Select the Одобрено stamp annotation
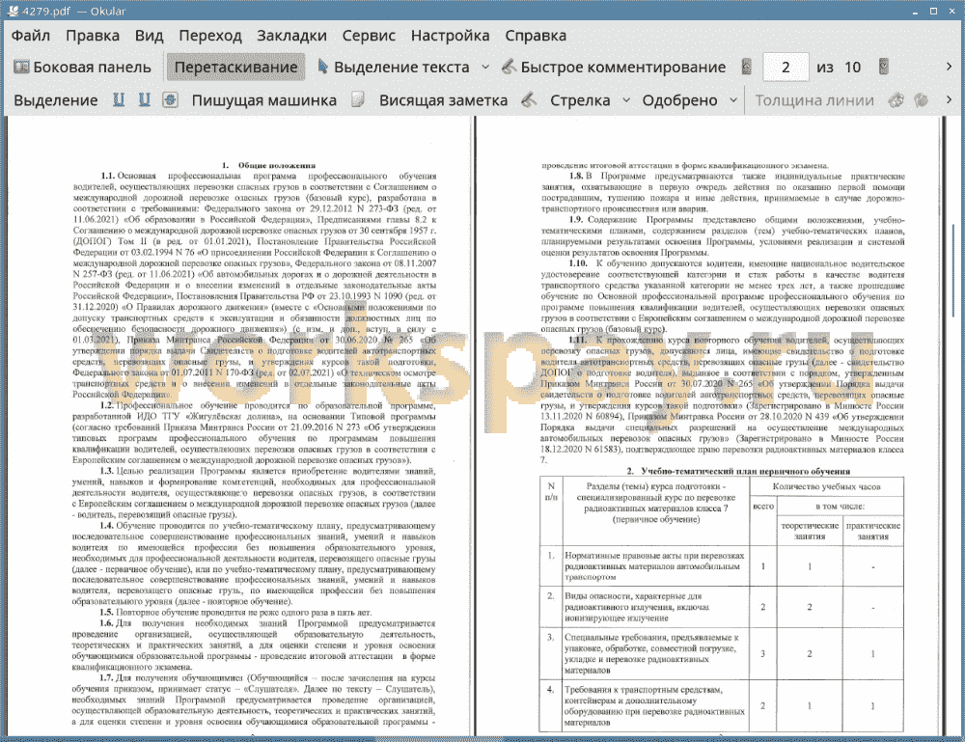 [x=679, y=100]
